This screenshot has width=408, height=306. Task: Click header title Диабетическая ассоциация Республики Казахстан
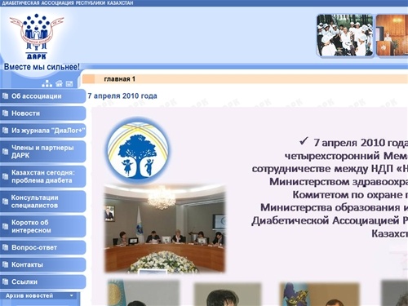(x=68, y=3)
